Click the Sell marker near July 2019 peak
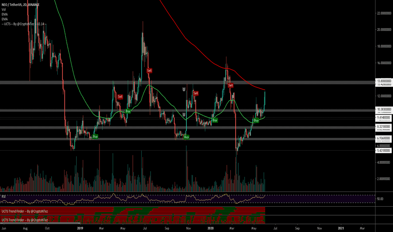Screen dimensions: 393x232 click(149, 71)
